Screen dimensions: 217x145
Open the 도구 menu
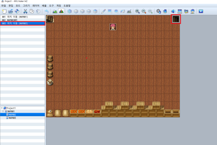click(x=51, y=6)
